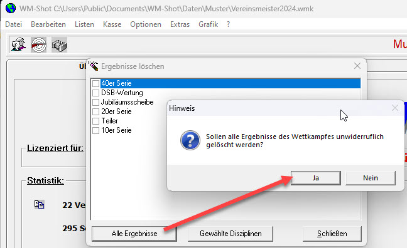407x248 pixels.
Task: Select the 20er Serie list entry text
Action: [116, 111]
